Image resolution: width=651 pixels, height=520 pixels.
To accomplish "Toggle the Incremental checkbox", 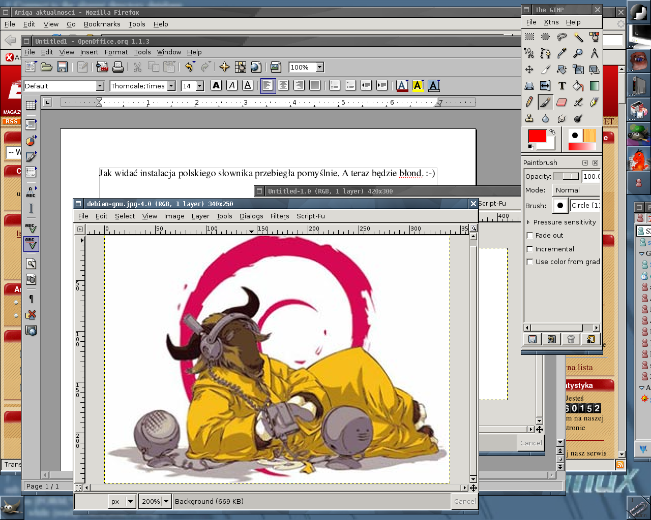I will click(530, 249).
